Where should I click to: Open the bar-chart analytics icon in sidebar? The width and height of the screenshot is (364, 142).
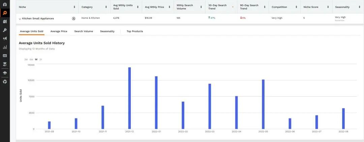[x=5, y=47]
